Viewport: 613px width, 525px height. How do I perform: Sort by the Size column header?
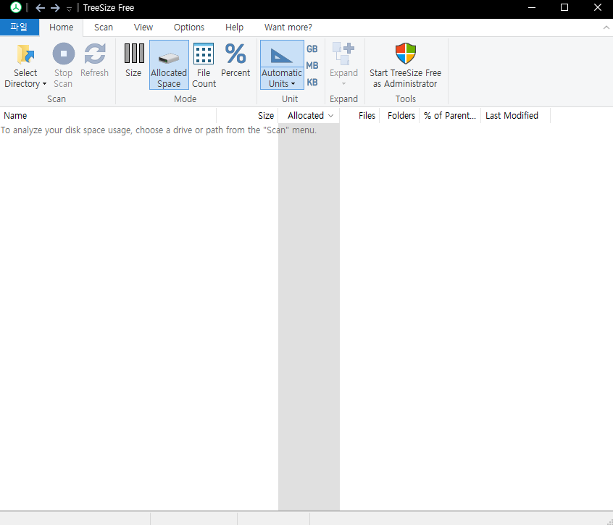tap(247, 116)
